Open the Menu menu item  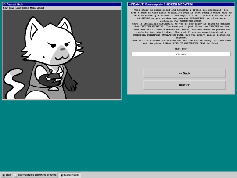point(33,8)
